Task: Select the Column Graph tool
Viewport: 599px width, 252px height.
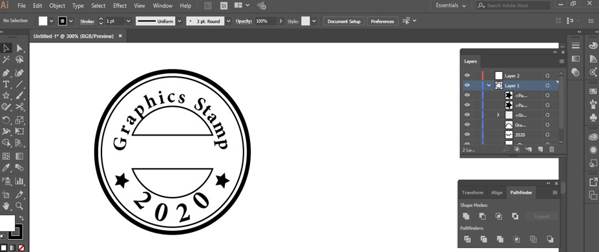Action: click(x=19, y=181)
